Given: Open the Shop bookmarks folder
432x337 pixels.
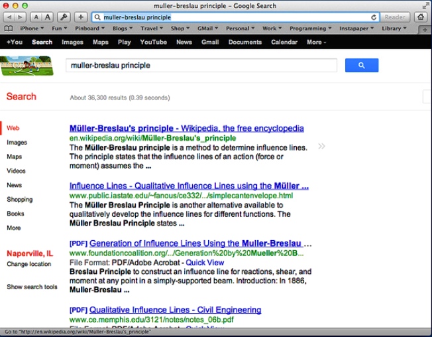Looking at the screenshot, I should coord(180,29).
